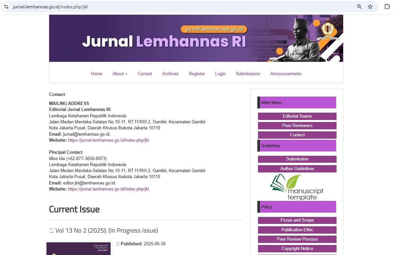Click the Focus and Scope button

tap(297, 220)
